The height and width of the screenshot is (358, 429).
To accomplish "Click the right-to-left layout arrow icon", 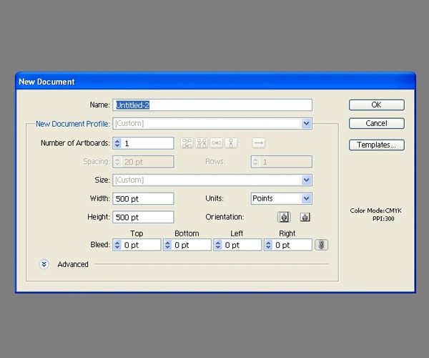I will click(x=259, y=143).
